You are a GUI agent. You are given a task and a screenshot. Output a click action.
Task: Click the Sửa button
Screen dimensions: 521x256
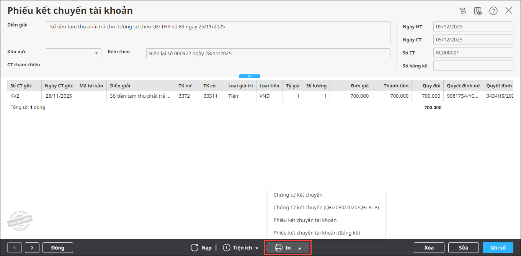coord(464,248)
